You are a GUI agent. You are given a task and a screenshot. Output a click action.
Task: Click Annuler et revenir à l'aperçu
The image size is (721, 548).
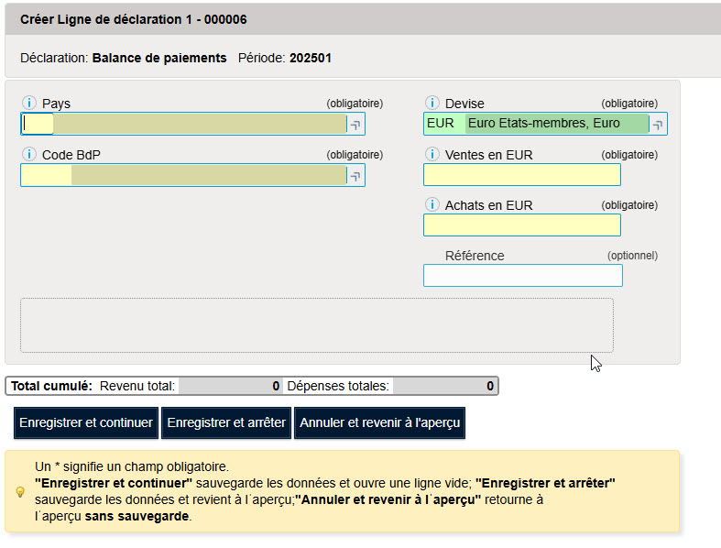pyautogui.click(x=380, y=422)
